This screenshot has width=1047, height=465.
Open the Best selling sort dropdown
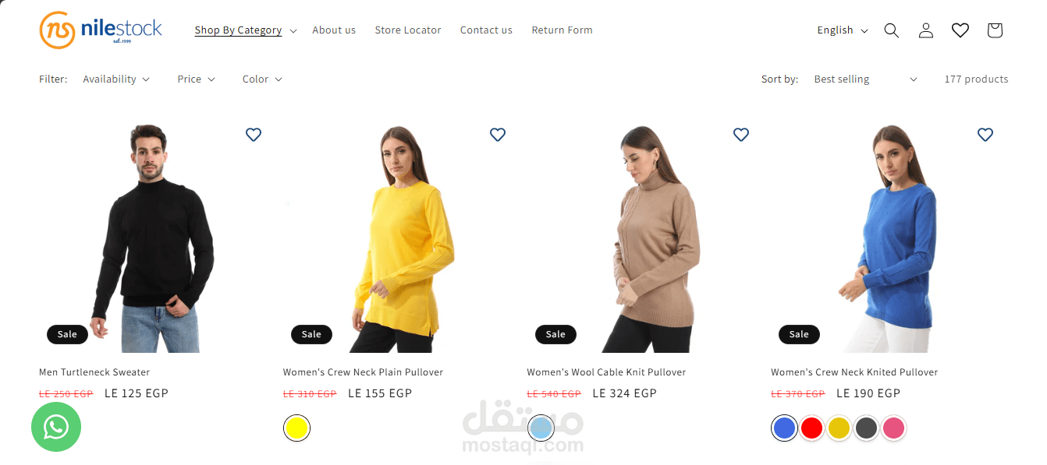[x=865, y=79]
